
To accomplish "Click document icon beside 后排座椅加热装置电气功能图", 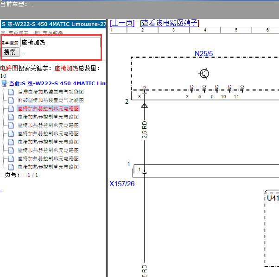I will tap(11, 92).
